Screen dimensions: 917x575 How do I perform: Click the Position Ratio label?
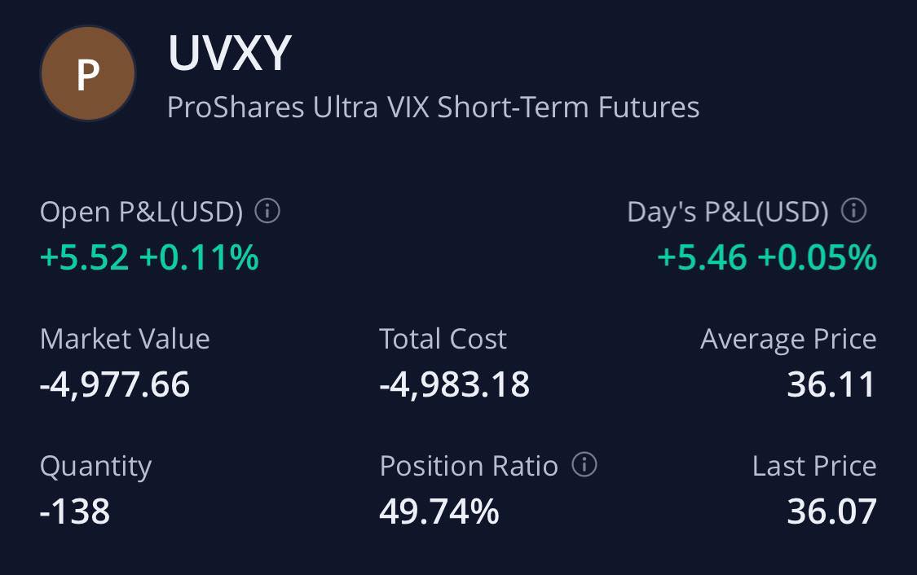pos(469,466)
